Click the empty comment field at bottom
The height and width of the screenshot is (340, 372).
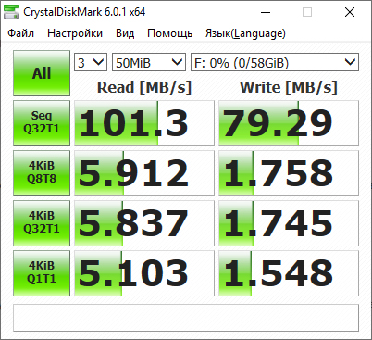click(x=186, y=318)
